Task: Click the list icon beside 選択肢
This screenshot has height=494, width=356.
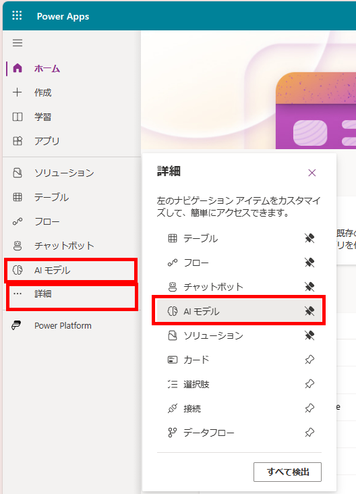Action: [x=173, y=384]
